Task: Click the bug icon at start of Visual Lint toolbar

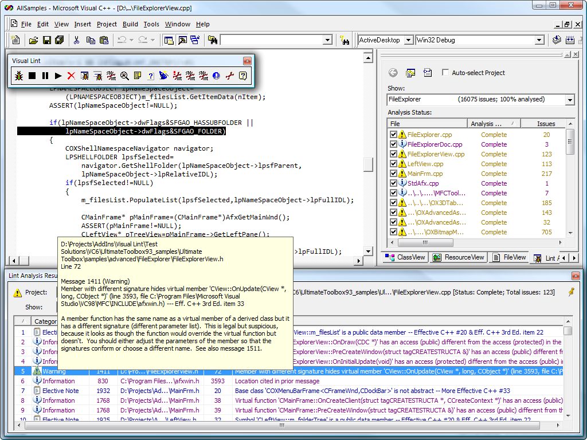Action: [19, 76]
